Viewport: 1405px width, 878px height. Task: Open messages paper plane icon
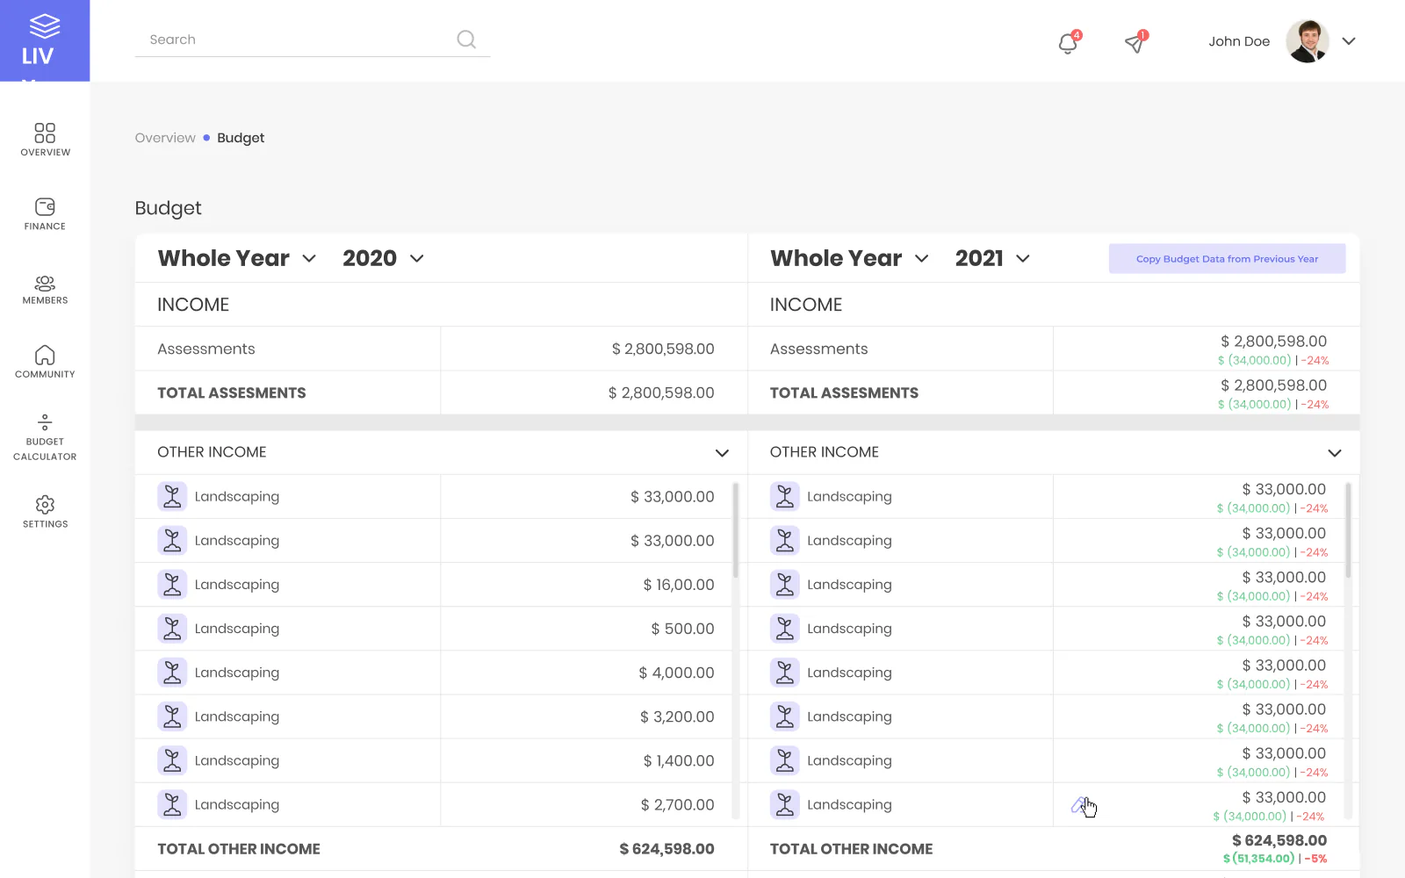point(1135,42)
